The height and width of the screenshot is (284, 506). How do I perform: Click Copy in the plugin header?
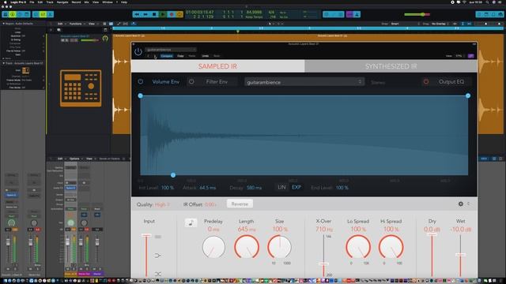(x=180, y=56)
